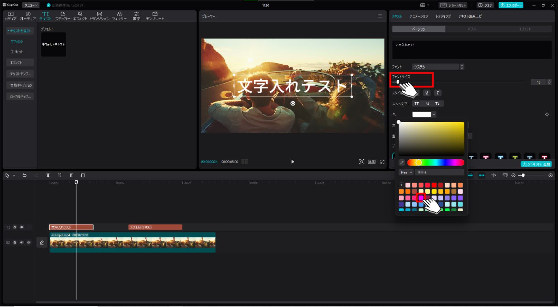558x307 pixels.
Task: Click the uppercase TT text transform icon
Action: [x=416, y=103]
